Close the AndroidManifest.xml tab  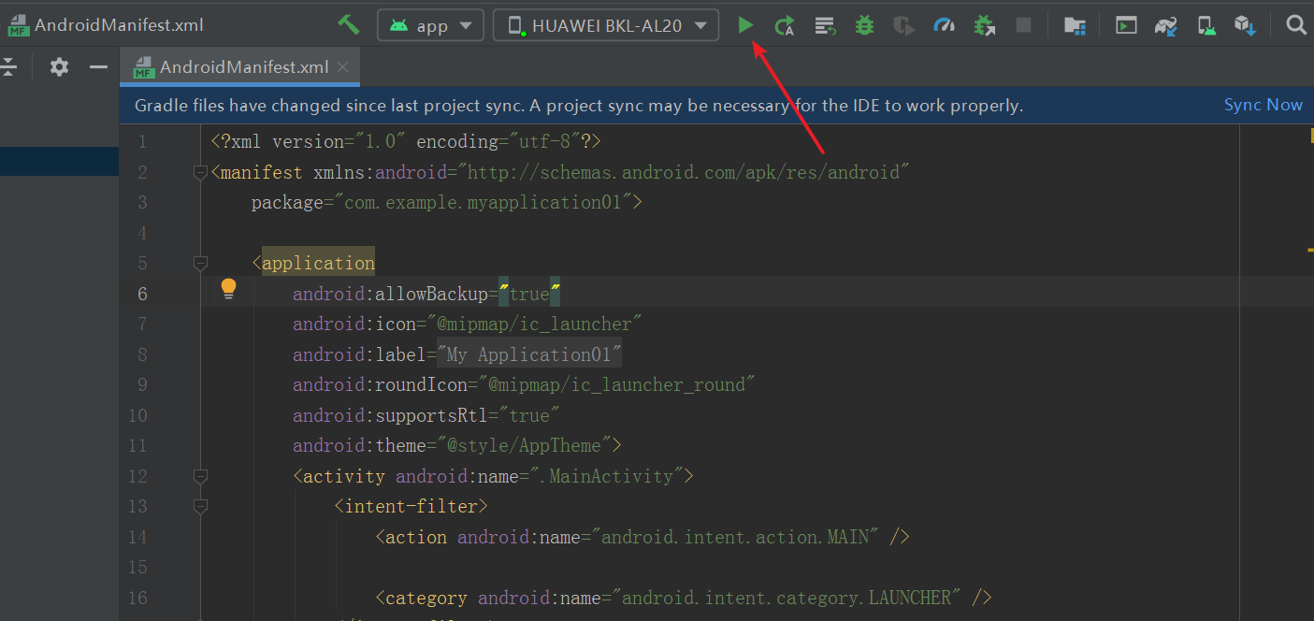click(x=343, y=66)
